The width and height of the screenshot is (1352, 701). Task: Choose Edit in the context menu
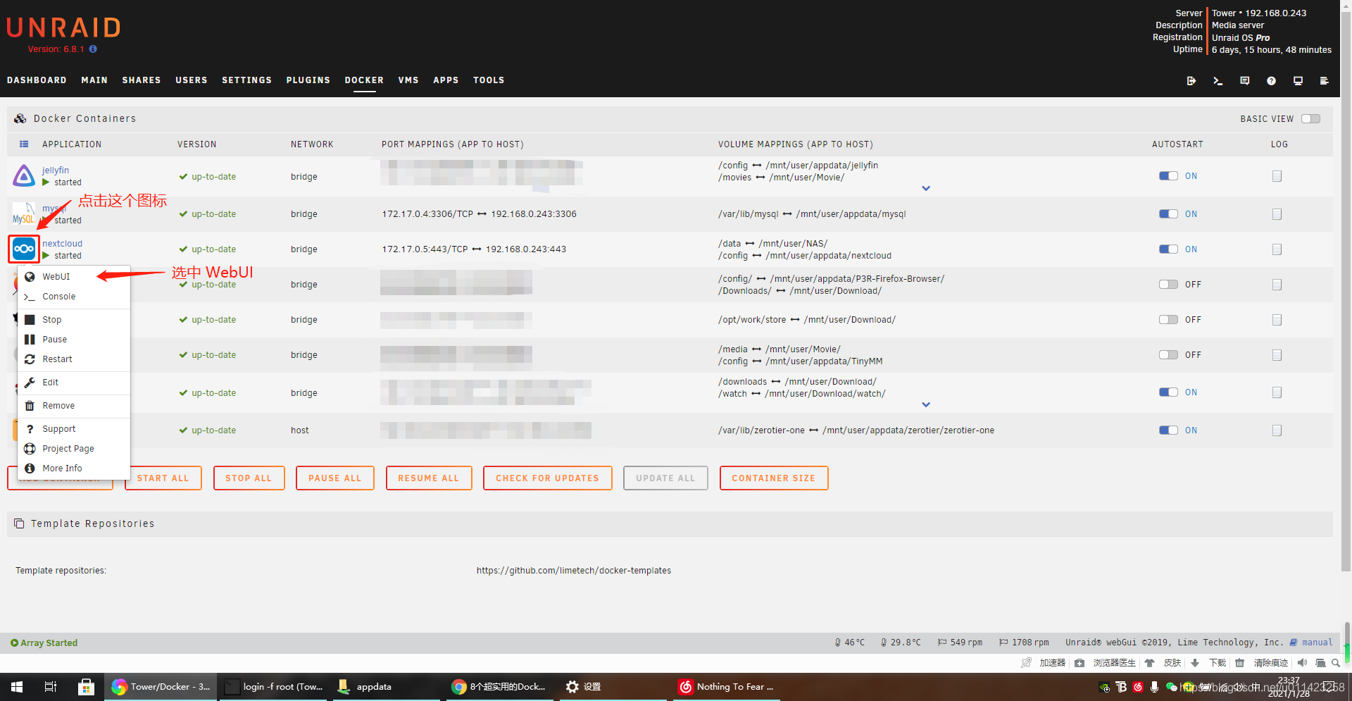click(x=74, y=383)
